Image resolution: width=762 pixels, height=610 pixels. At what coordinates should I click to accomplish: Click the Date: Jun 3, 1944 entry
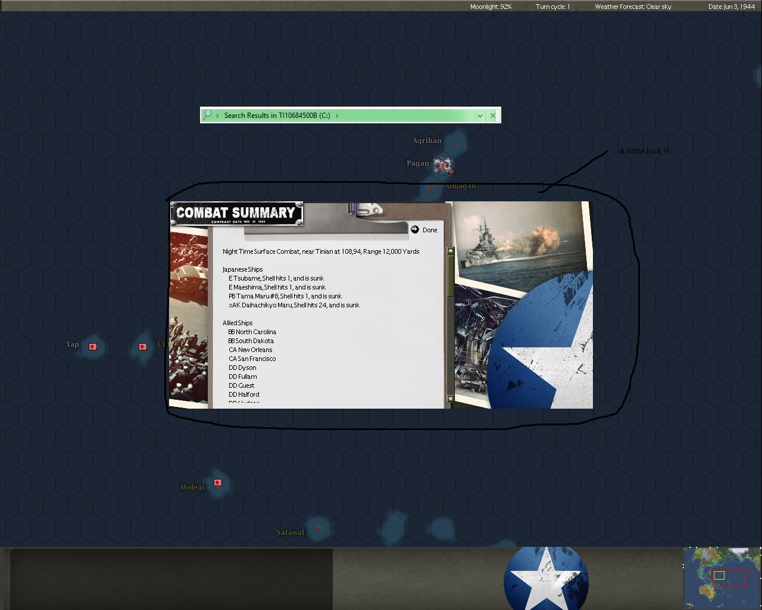point(732,7)
